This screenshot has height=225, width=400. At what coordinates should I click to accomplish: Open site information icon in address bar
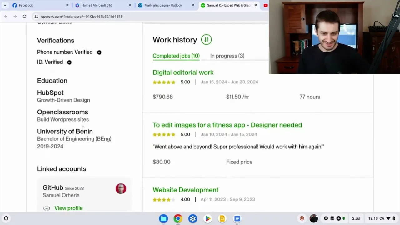pyautogui.click(x=36, y=17)
